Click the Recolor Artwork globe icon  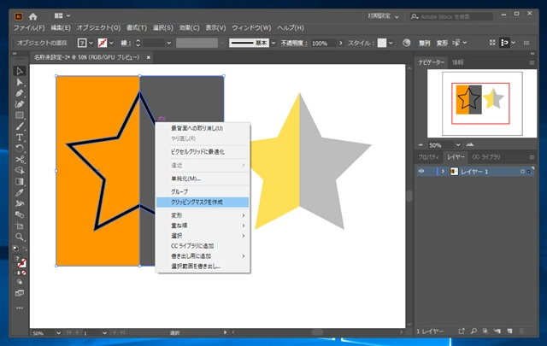click(407, 43)
